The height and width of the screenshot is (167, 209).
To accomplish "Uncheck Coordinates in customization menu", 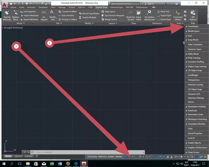I will click(x=197, y=27).
